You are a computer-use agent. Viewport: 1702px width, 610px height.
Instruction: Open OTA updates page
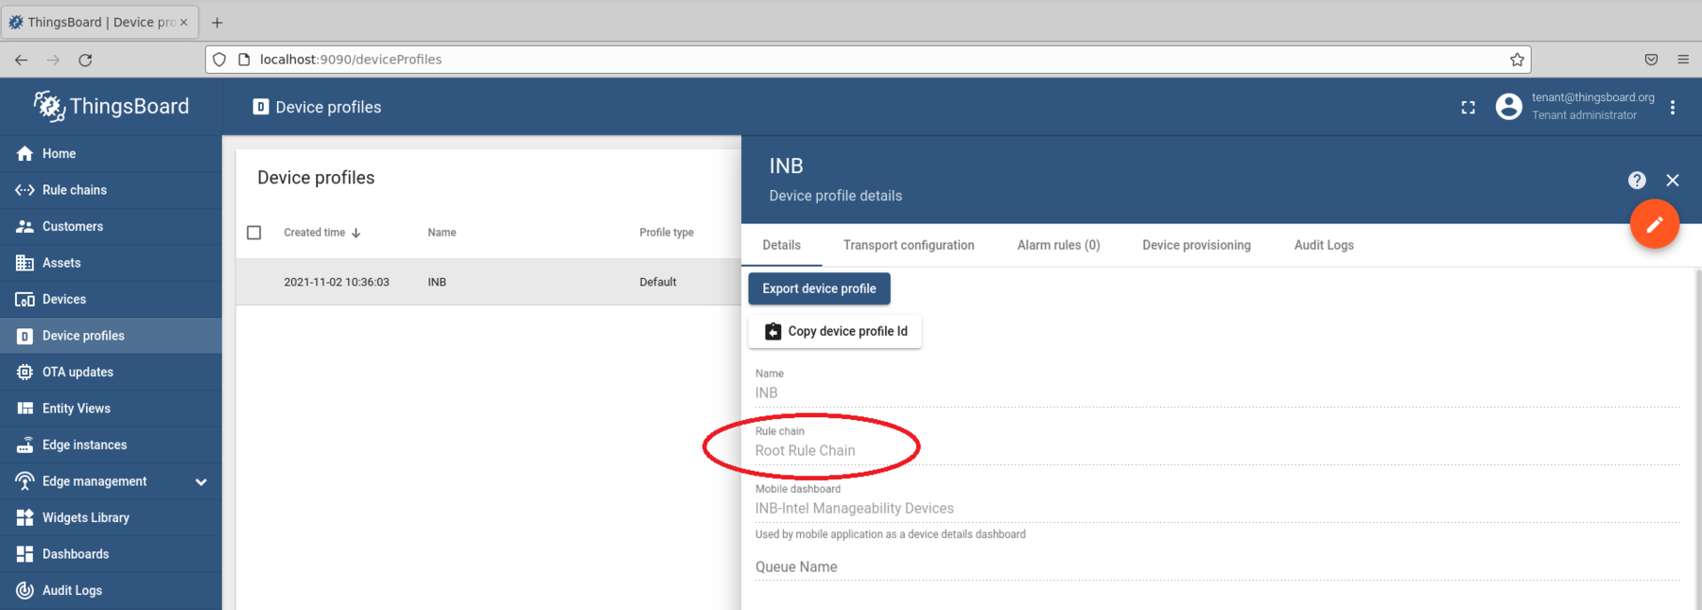point(111,372)
